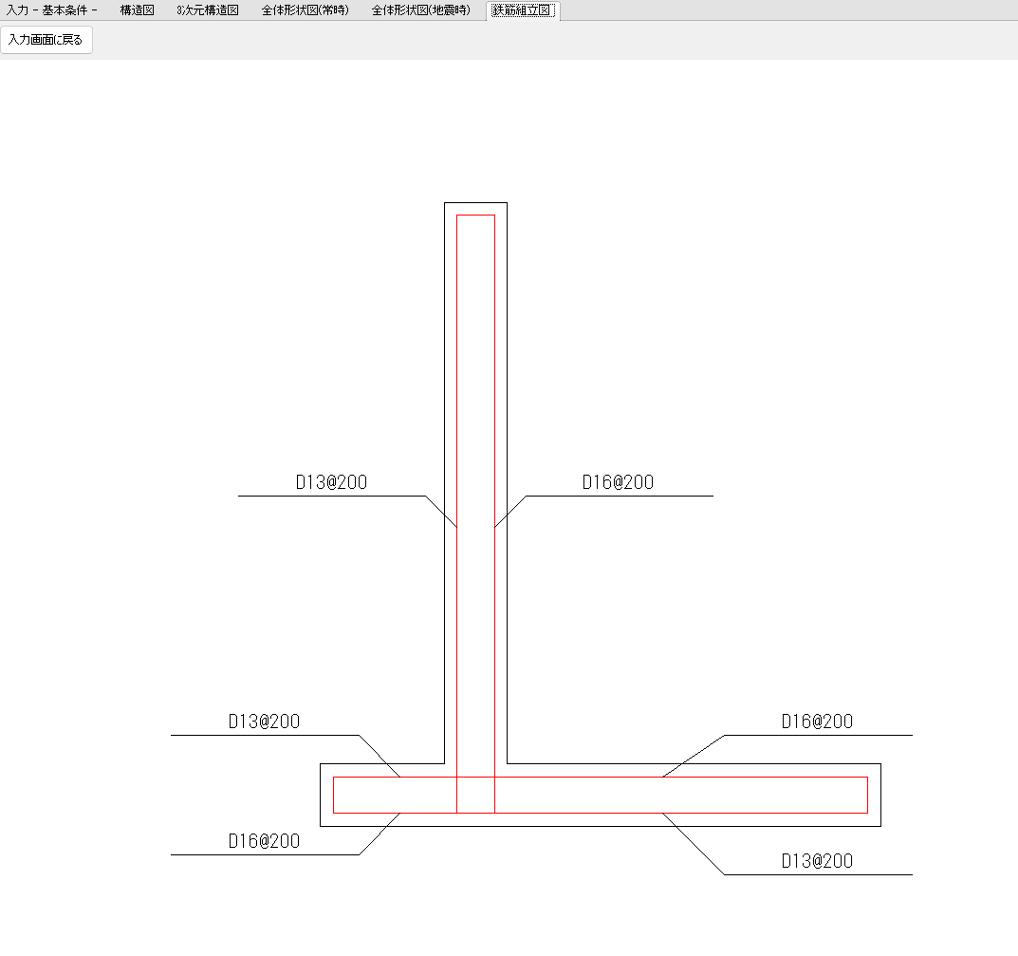Click D16@200 label at footing lower left
This screenshot has height=956, width=1018.
click(264, 841)
